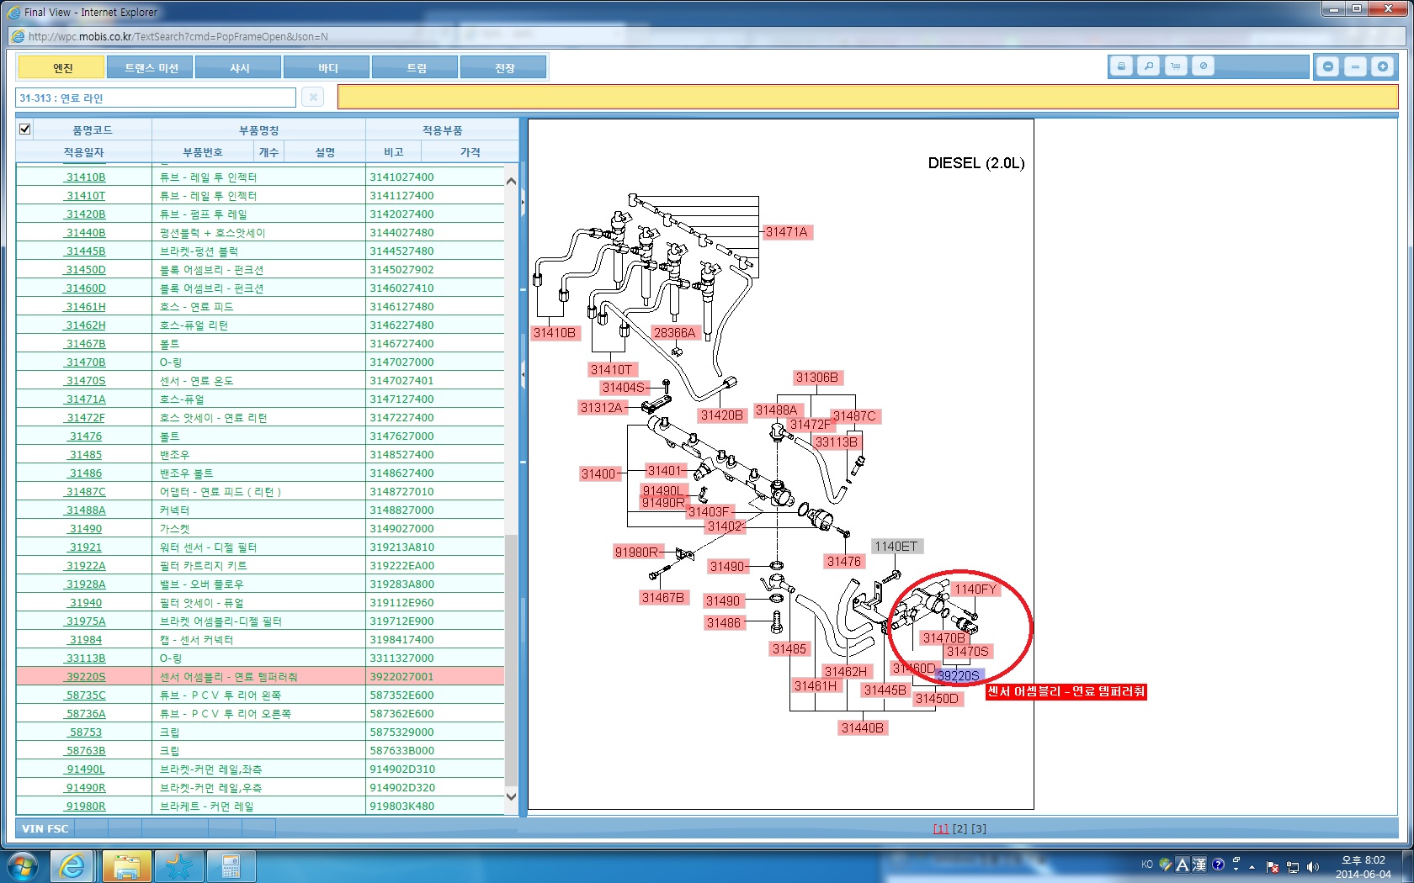Viewport: 1414px width, 883px height.
Task: Open Internet Explorer from the taskbar
Action: click(x=72, y=866)
